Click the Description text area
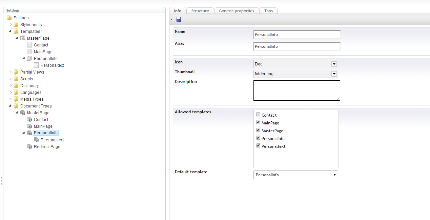The height and width of the screenshot is (220, 430). pyautogui.click(x=296, y=90)
